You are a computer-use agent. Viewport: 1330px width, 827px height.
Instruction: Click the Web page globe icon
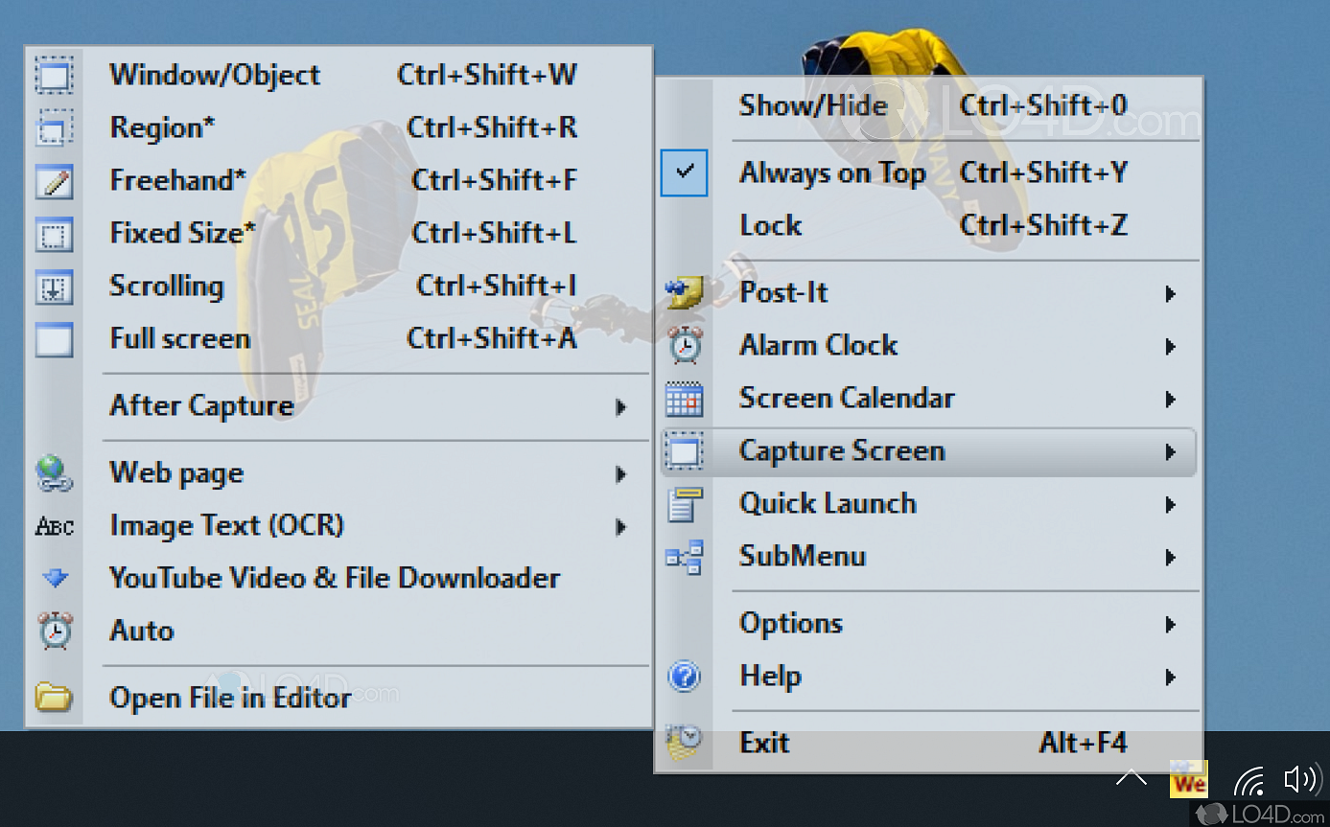pos(55,472)
